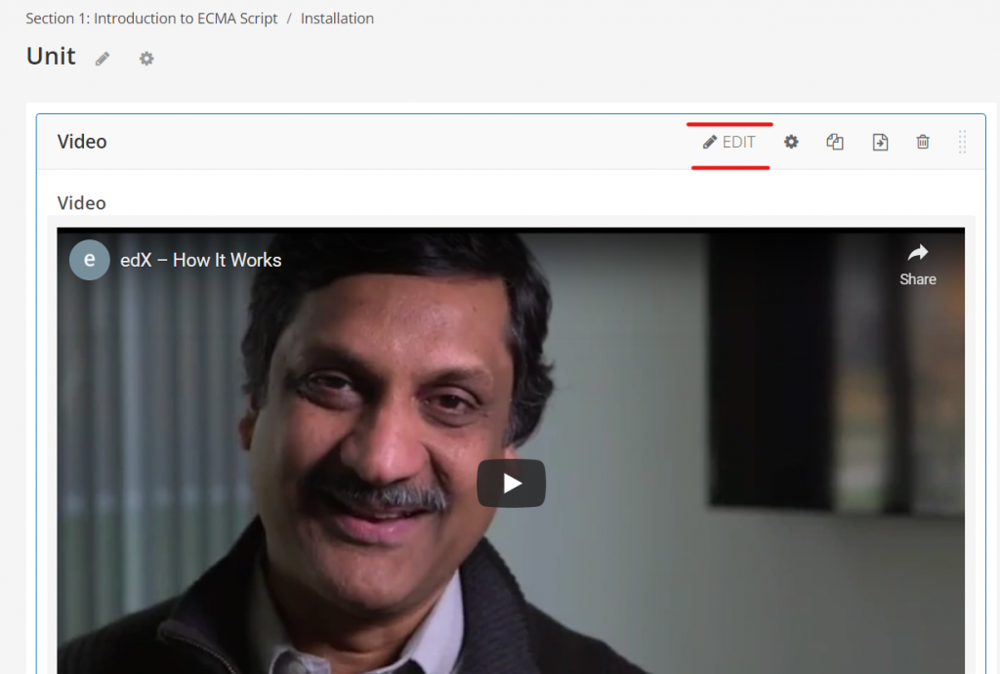Share the YouTube video

(x=918, y=265)
